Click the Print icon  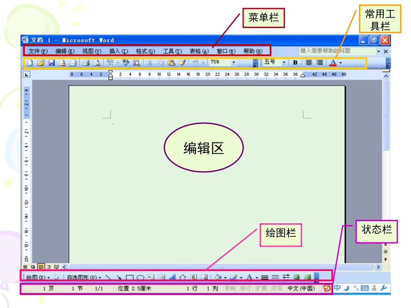pos(86,63)
